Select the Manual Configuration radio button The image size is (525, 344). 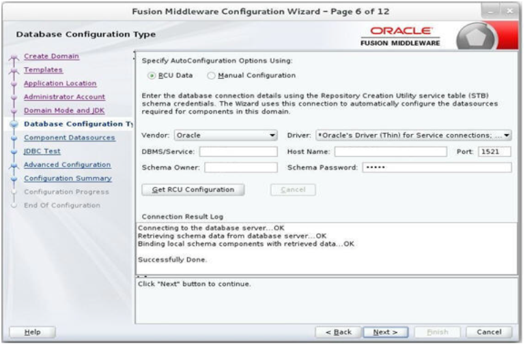(x=211, y=76)
